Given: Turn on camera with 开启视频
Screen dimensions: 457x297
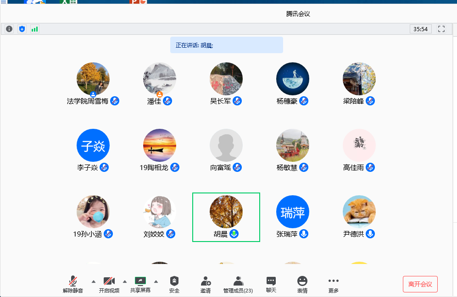Looking at the screenshot, I should pos(109,285).
